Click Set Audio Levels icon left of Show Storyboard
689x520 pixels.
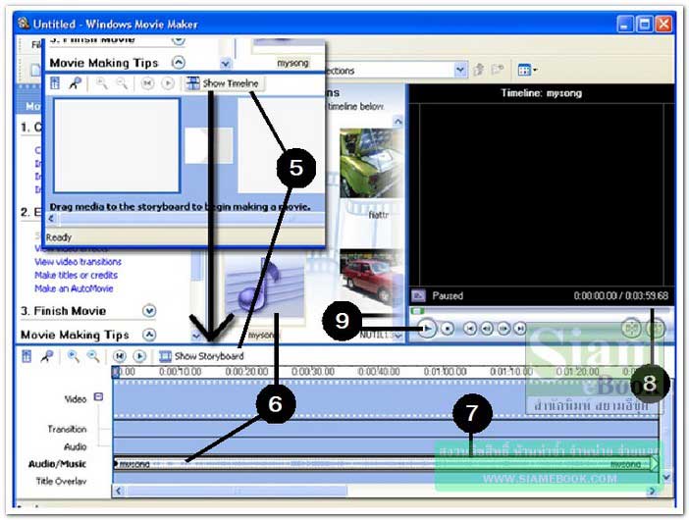click(x=26, y=356)
